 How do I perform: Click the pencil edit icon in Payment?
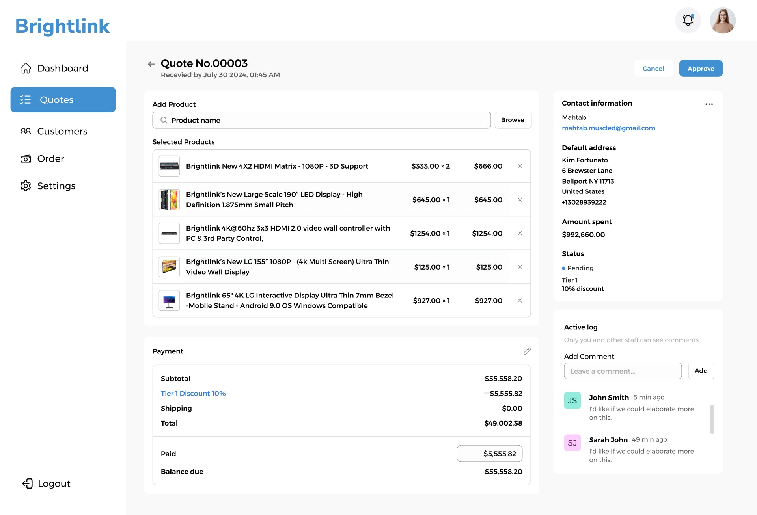coord(527,351)
